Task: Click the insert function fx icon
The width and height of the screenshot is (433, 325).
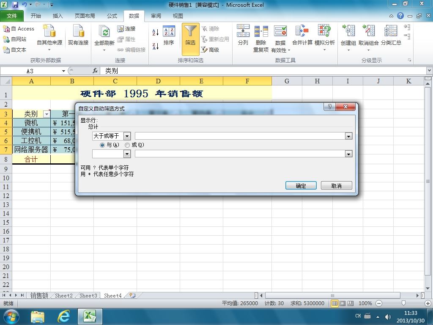Action: point(95,71)
